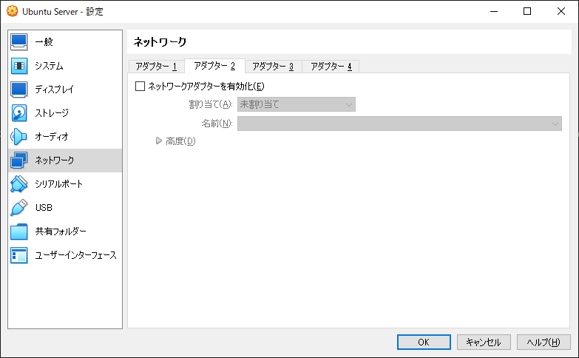Open the ディスプレイ settings category
The width and height of the screenshot is (579, 358).
click(x=65, y=89)
